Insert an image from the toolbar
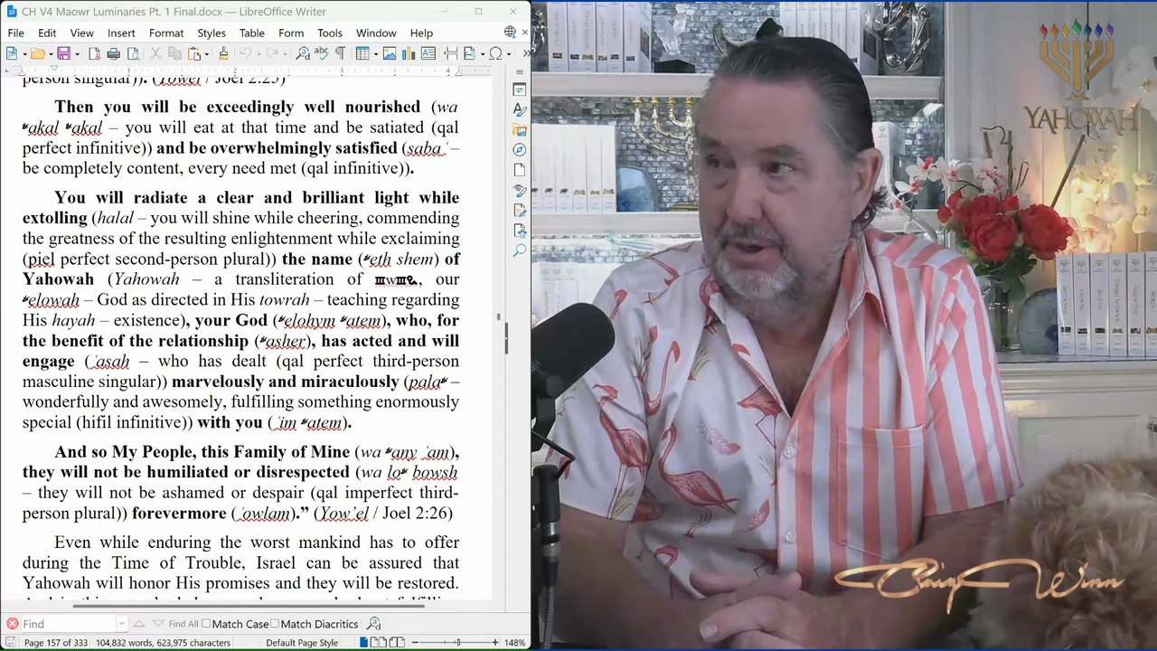 pos(390,54)
